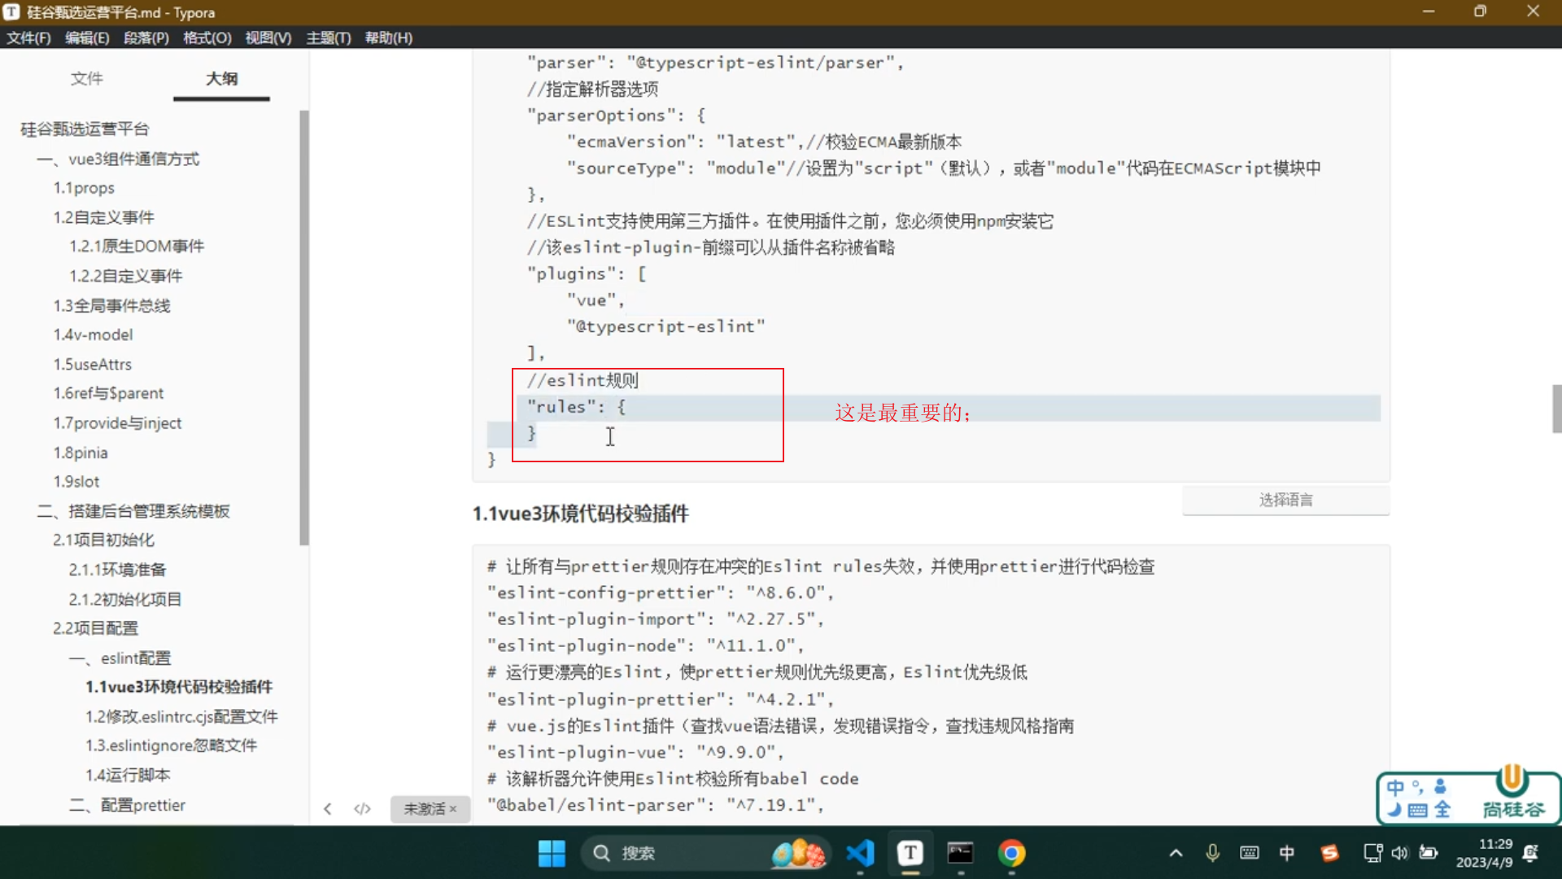Open the 段落(P) menu
This screenshot has width=1562, height=879.
146,37
